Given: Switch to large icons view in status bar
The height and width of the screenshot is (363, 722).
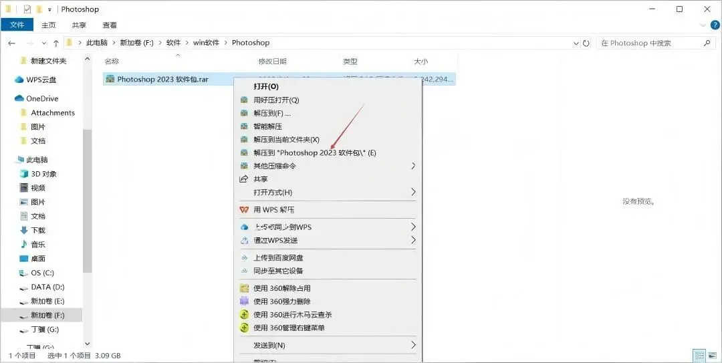Looking at the screenshot, I should tap(712, 356).
